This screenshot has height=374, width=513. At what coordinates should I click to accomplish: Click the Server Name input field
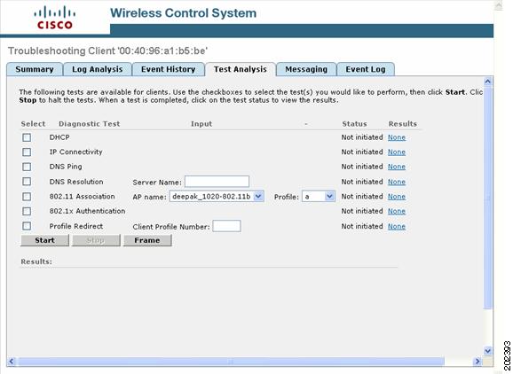(x=217, y=182)
